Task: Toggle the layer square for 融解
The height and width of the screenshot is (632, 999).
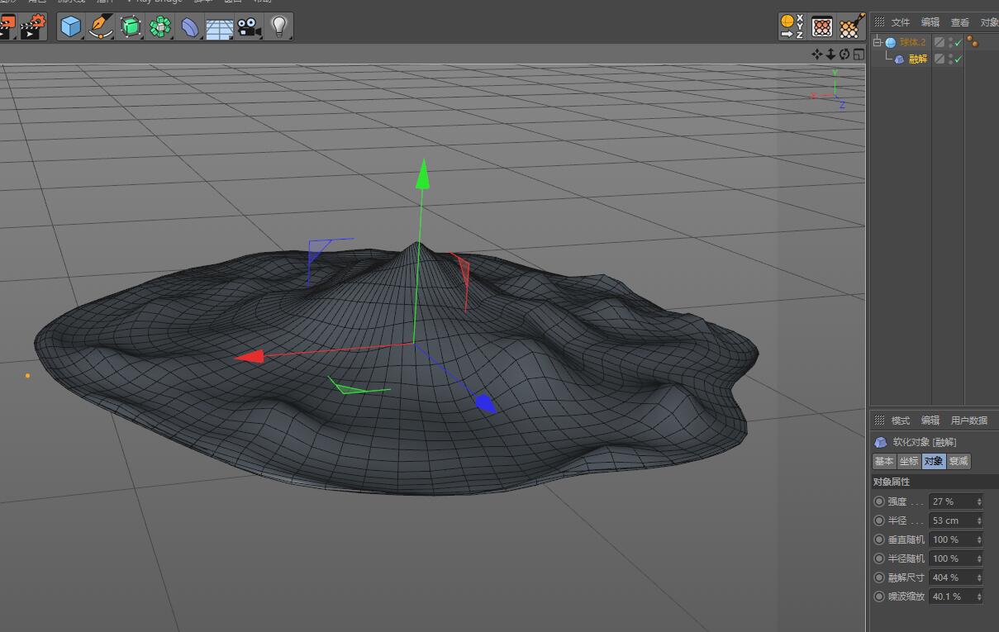Action: [940, 59]
